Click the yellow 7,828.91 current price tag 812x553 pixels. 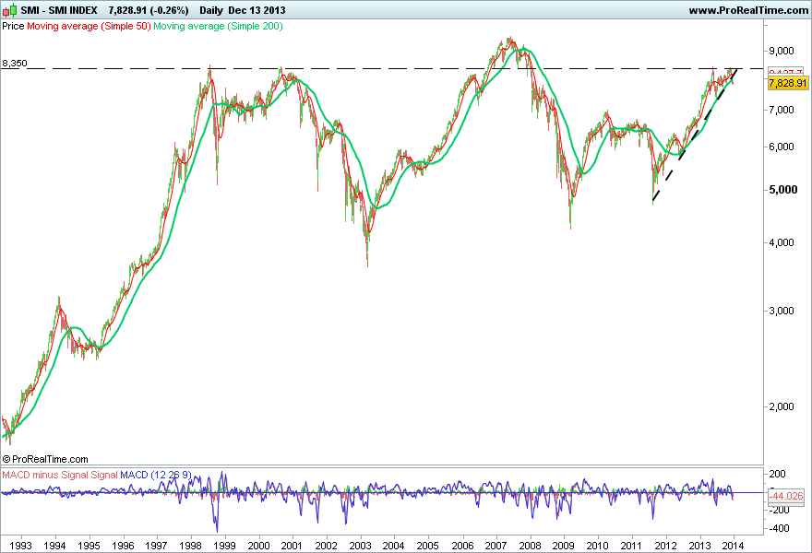(788, 83)
